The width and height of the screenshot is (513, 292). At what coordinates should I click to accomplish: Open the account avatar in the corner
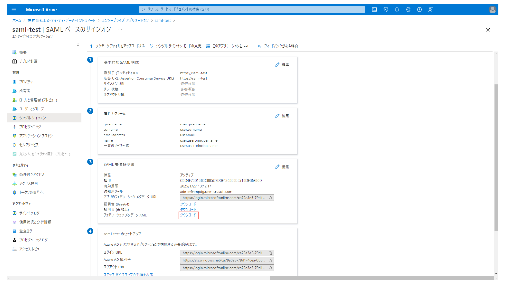[493, 9]
